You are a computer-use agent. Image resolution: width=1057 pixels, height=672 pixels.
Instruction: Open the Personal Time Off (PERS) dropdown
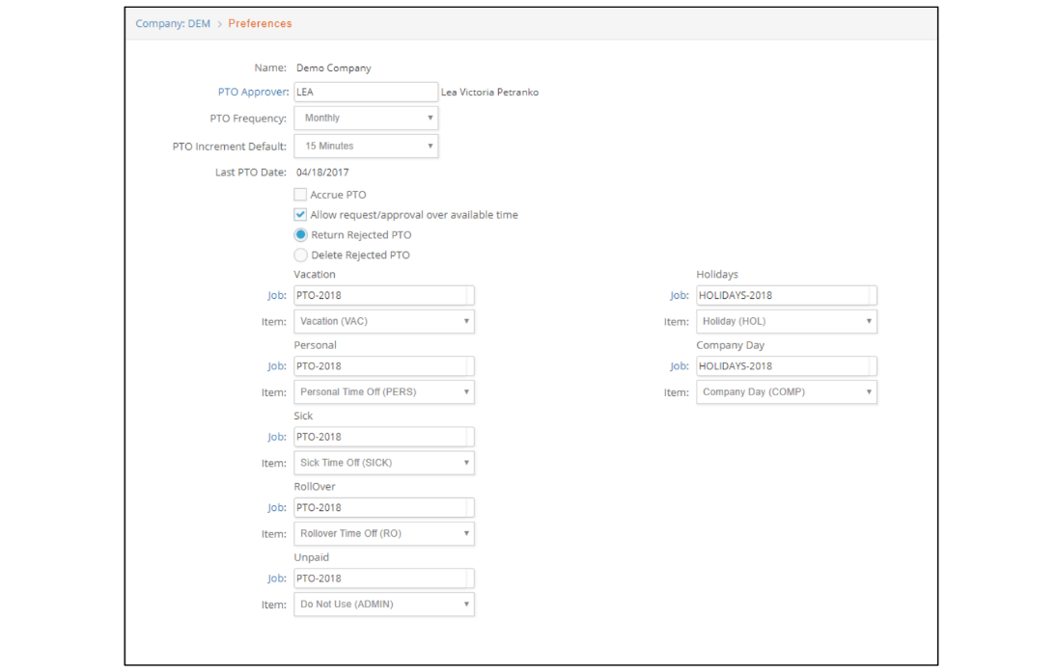[383, 392]
